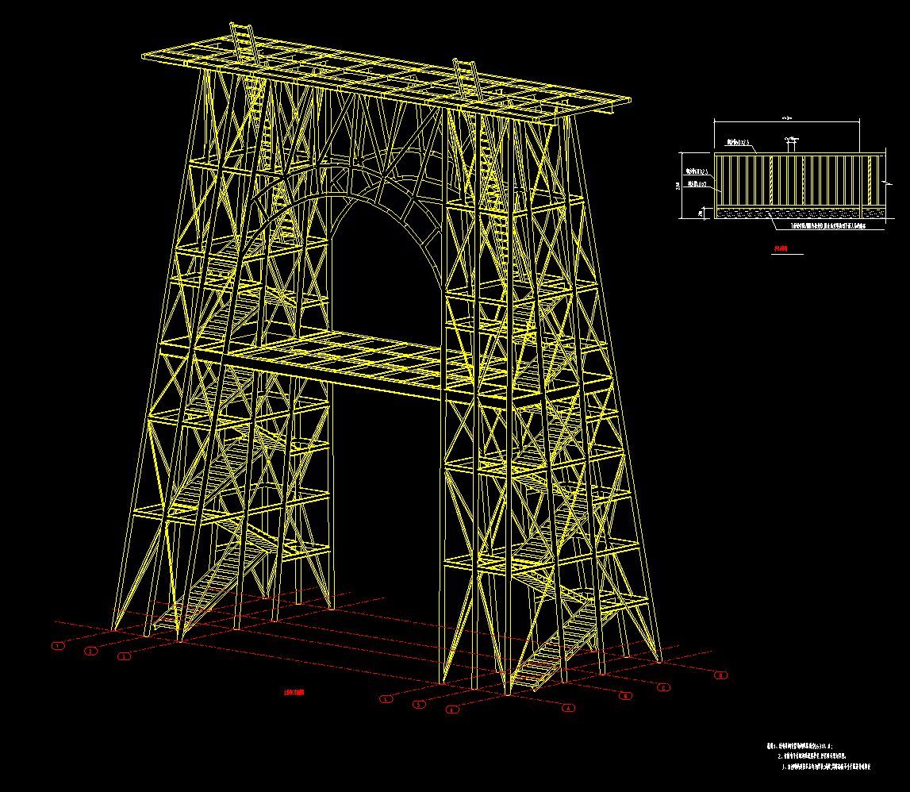910x792 pixels.
Task: Select grid axis bubble B
Action: tap(626, 696)
